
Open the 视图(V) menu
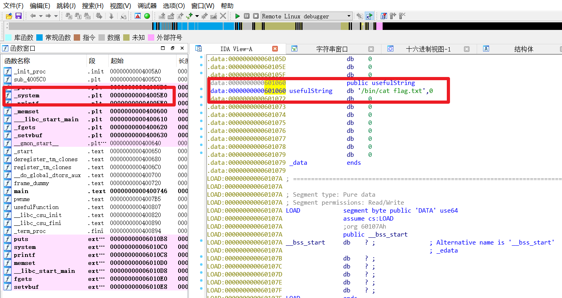click(x=120, y=6)
